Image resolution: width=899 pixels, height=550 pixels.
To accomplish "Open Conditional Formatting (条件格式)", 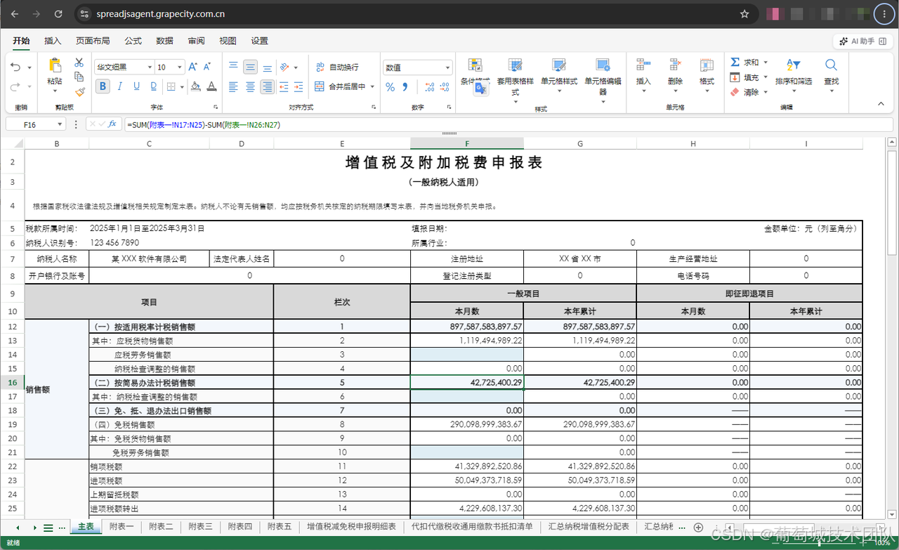I will (475, 72).
